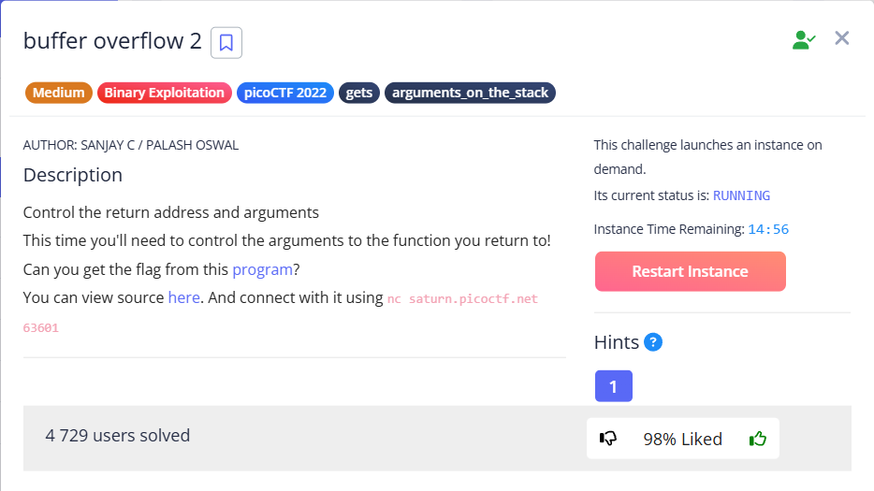Bookmark the buffer overflow 2 challenge
The image size is (874, 491).
tap(226, 42)
